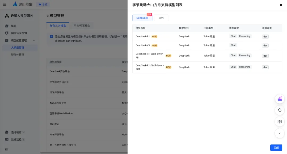The height and width of the screenshot is (154, 287).
Task: Select the 腾讯混元 provider row
Action: [x=87, y=124]
